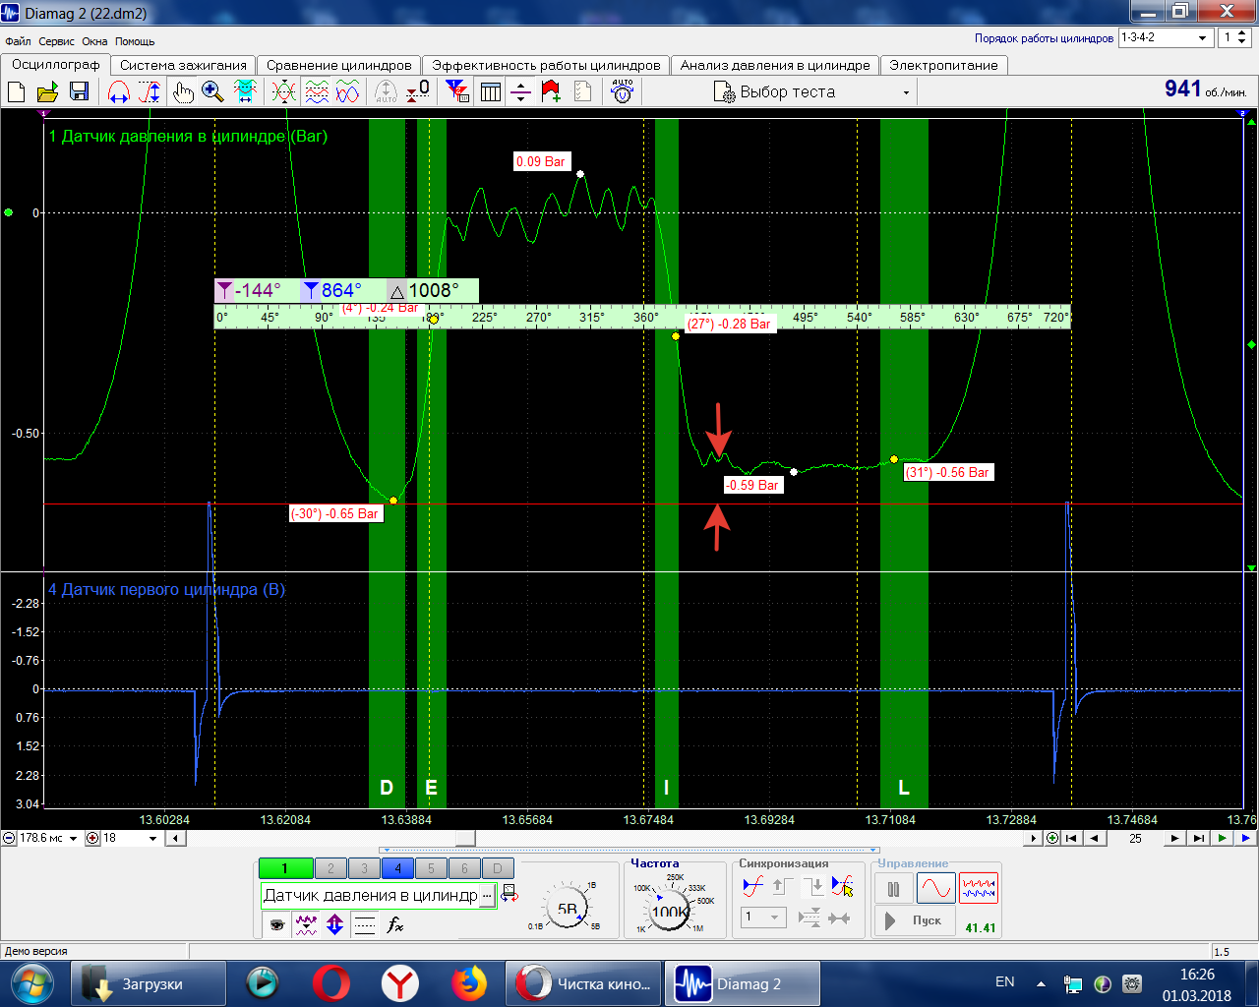Select the single sine wave mode button
This screenshot has height=1007, width=1259.
pos(935,889)
